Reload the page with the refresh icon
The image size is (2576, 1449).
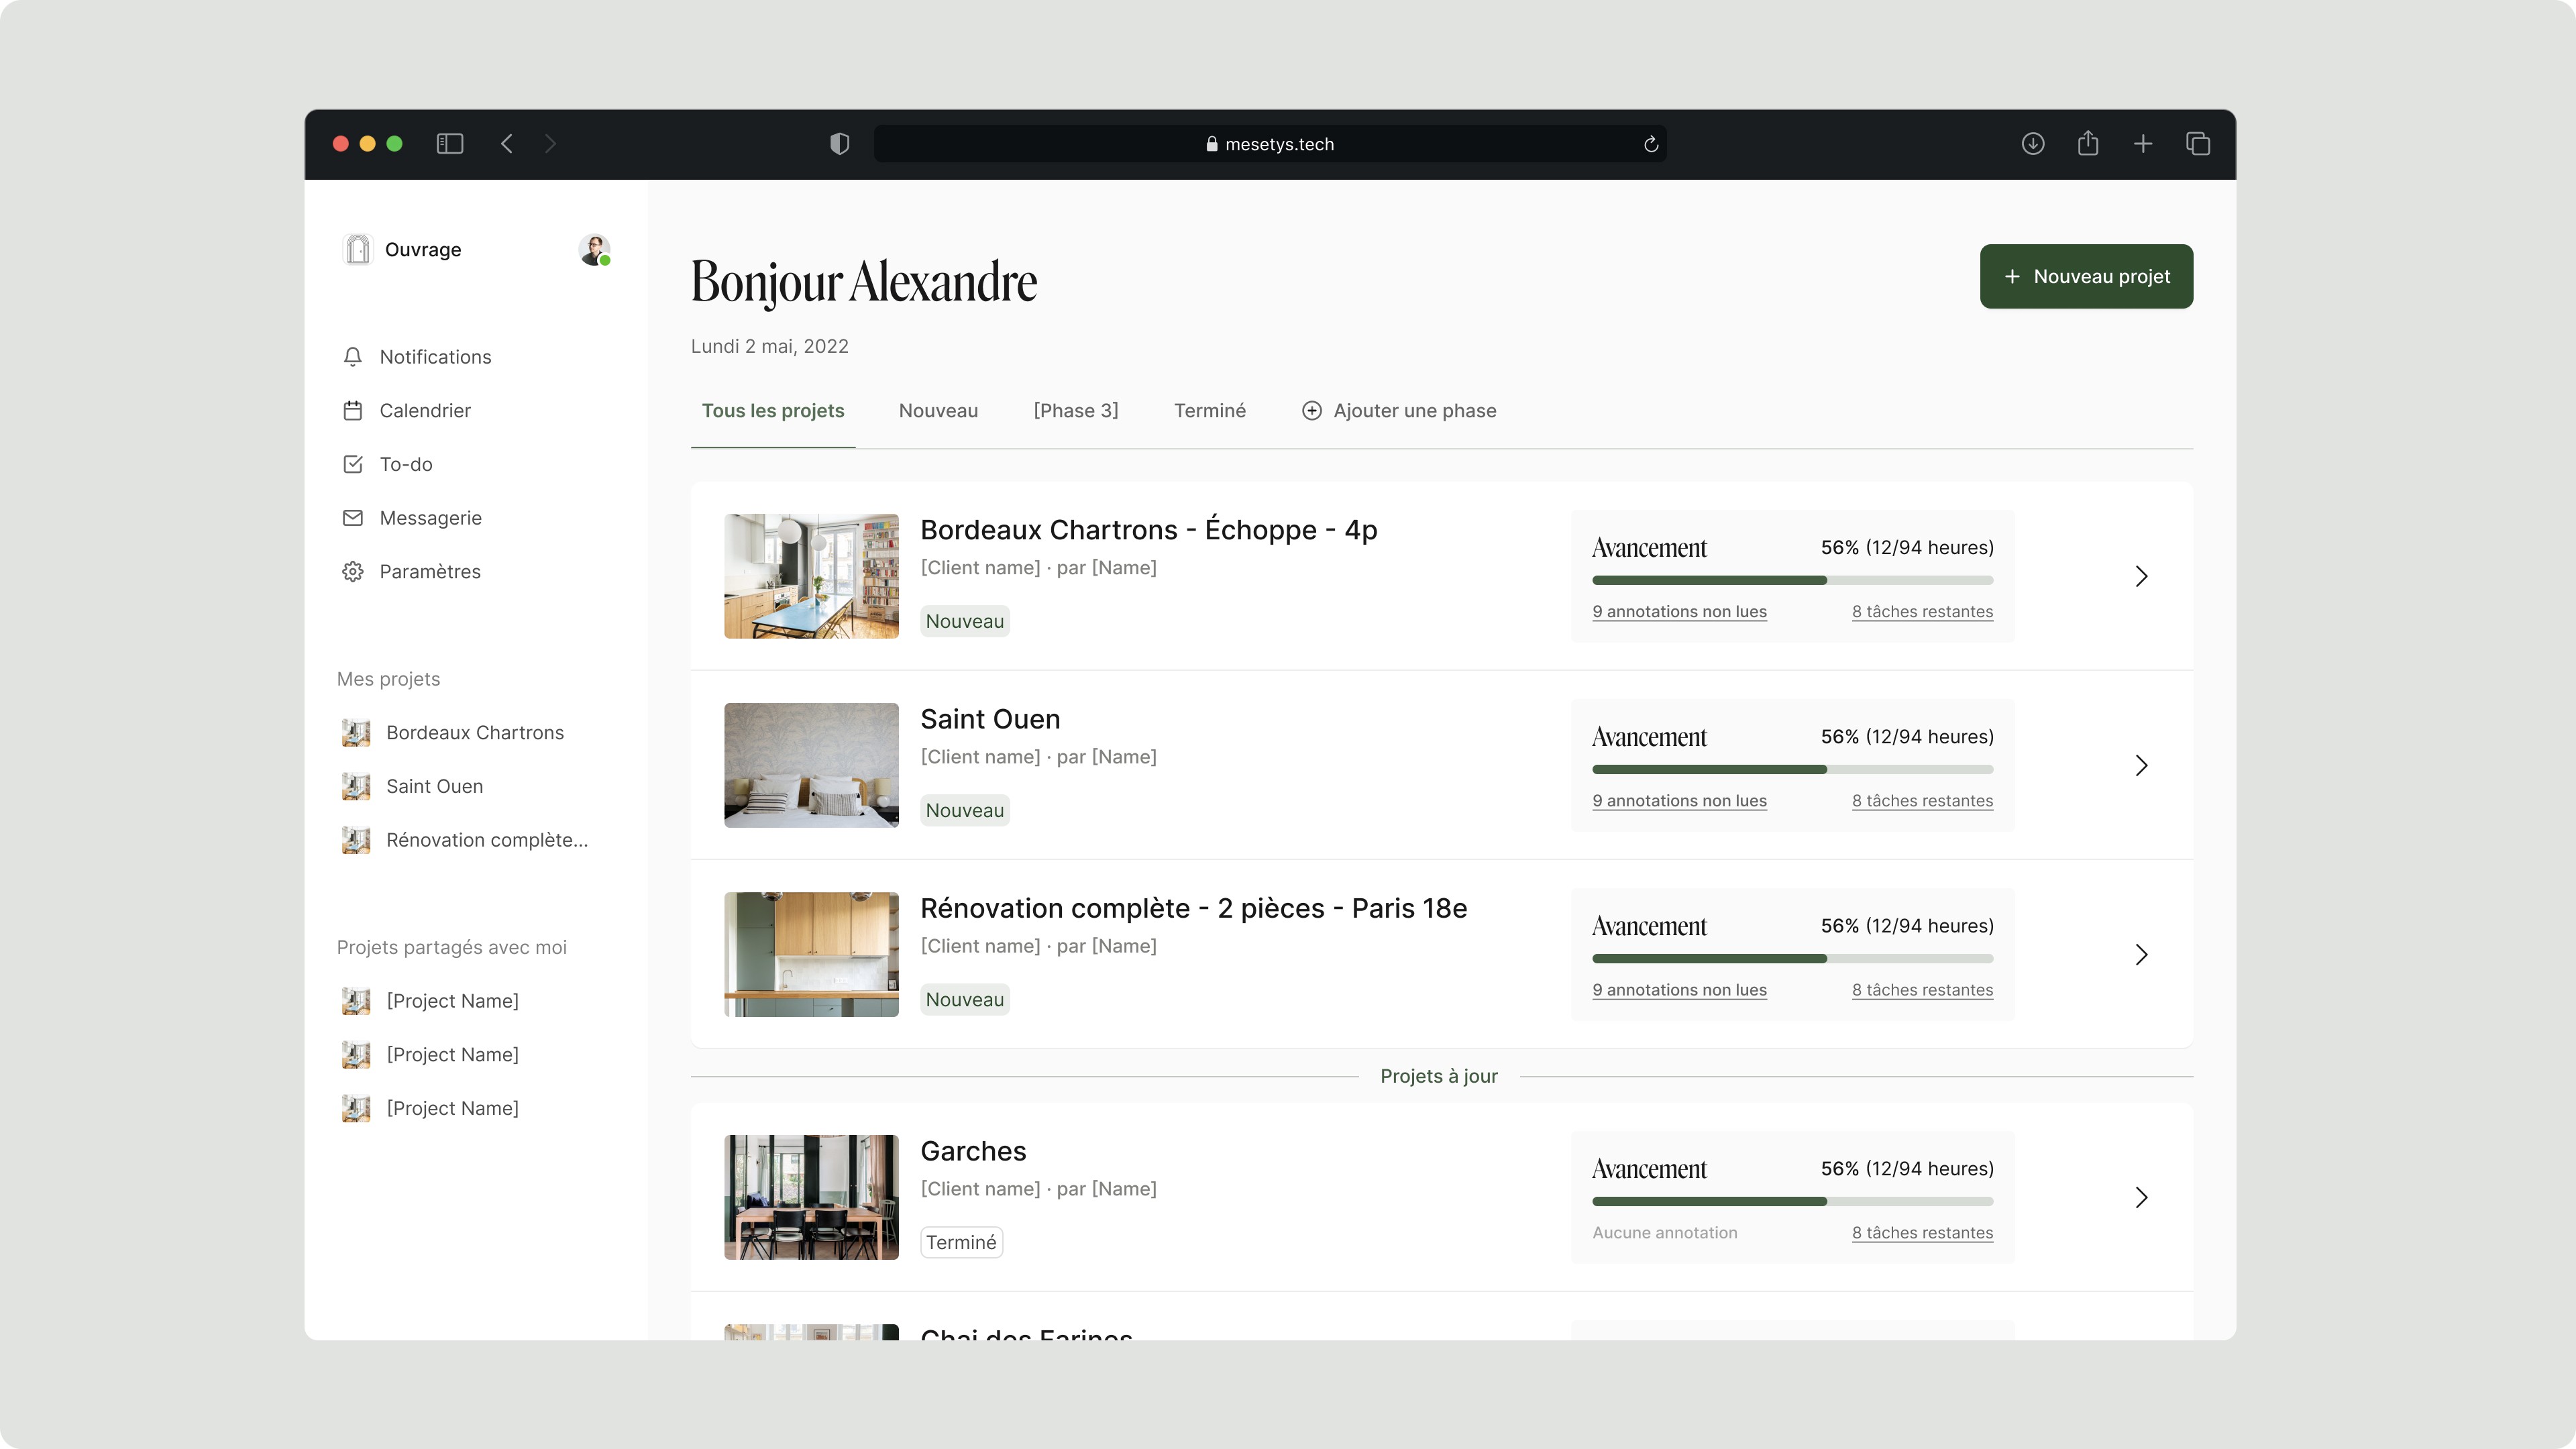click(1651, 144)
